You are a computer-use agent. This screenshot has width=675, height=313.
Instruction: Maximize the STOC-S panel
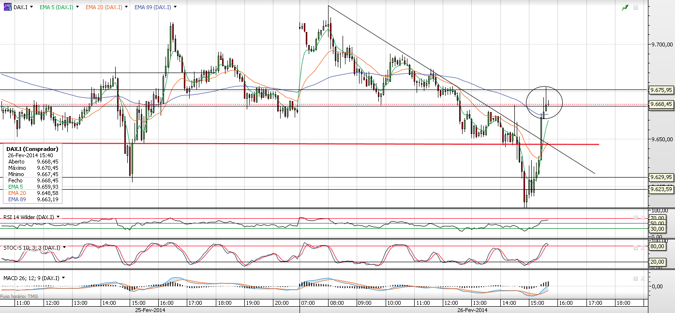pos(636,248)
